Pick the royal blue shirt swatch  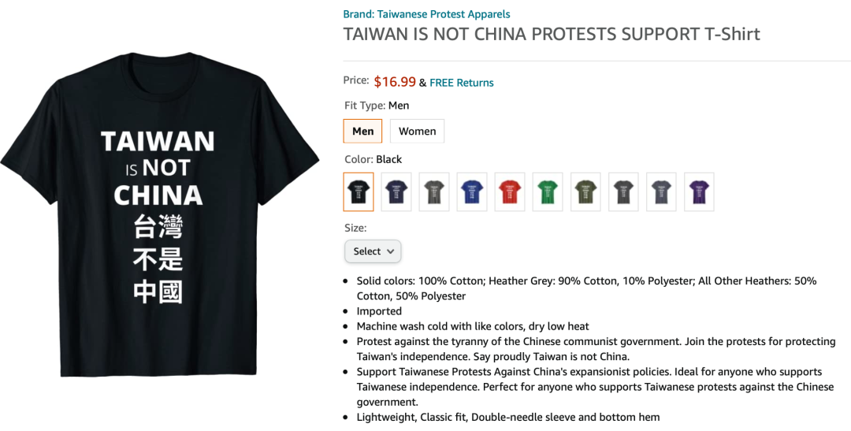point(472,191)
